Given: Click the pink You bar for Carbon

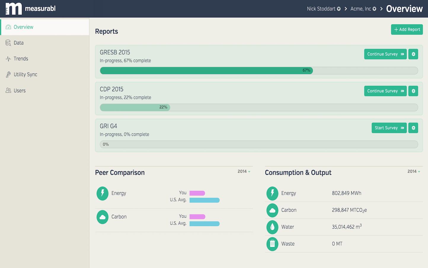Looking at the screenshot, I should (197, 217).
